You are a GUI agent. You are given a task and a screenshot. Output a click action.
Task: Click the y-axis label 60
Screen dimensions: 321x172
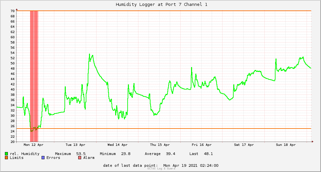12,37
